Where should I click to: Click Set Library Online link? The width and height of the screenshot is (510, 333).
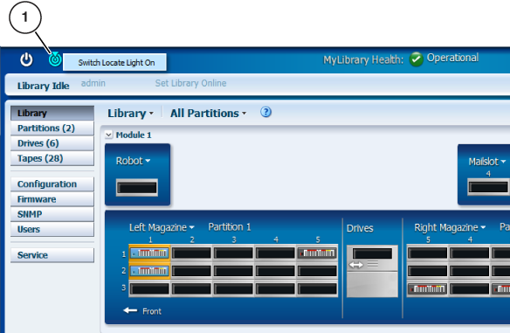tap(190, 83)
